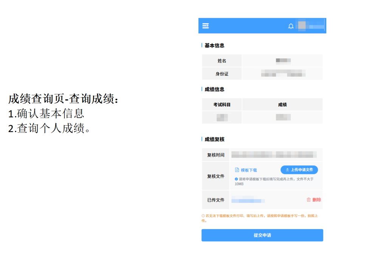Open the hamburger menu in header

[x=206, y=26]
